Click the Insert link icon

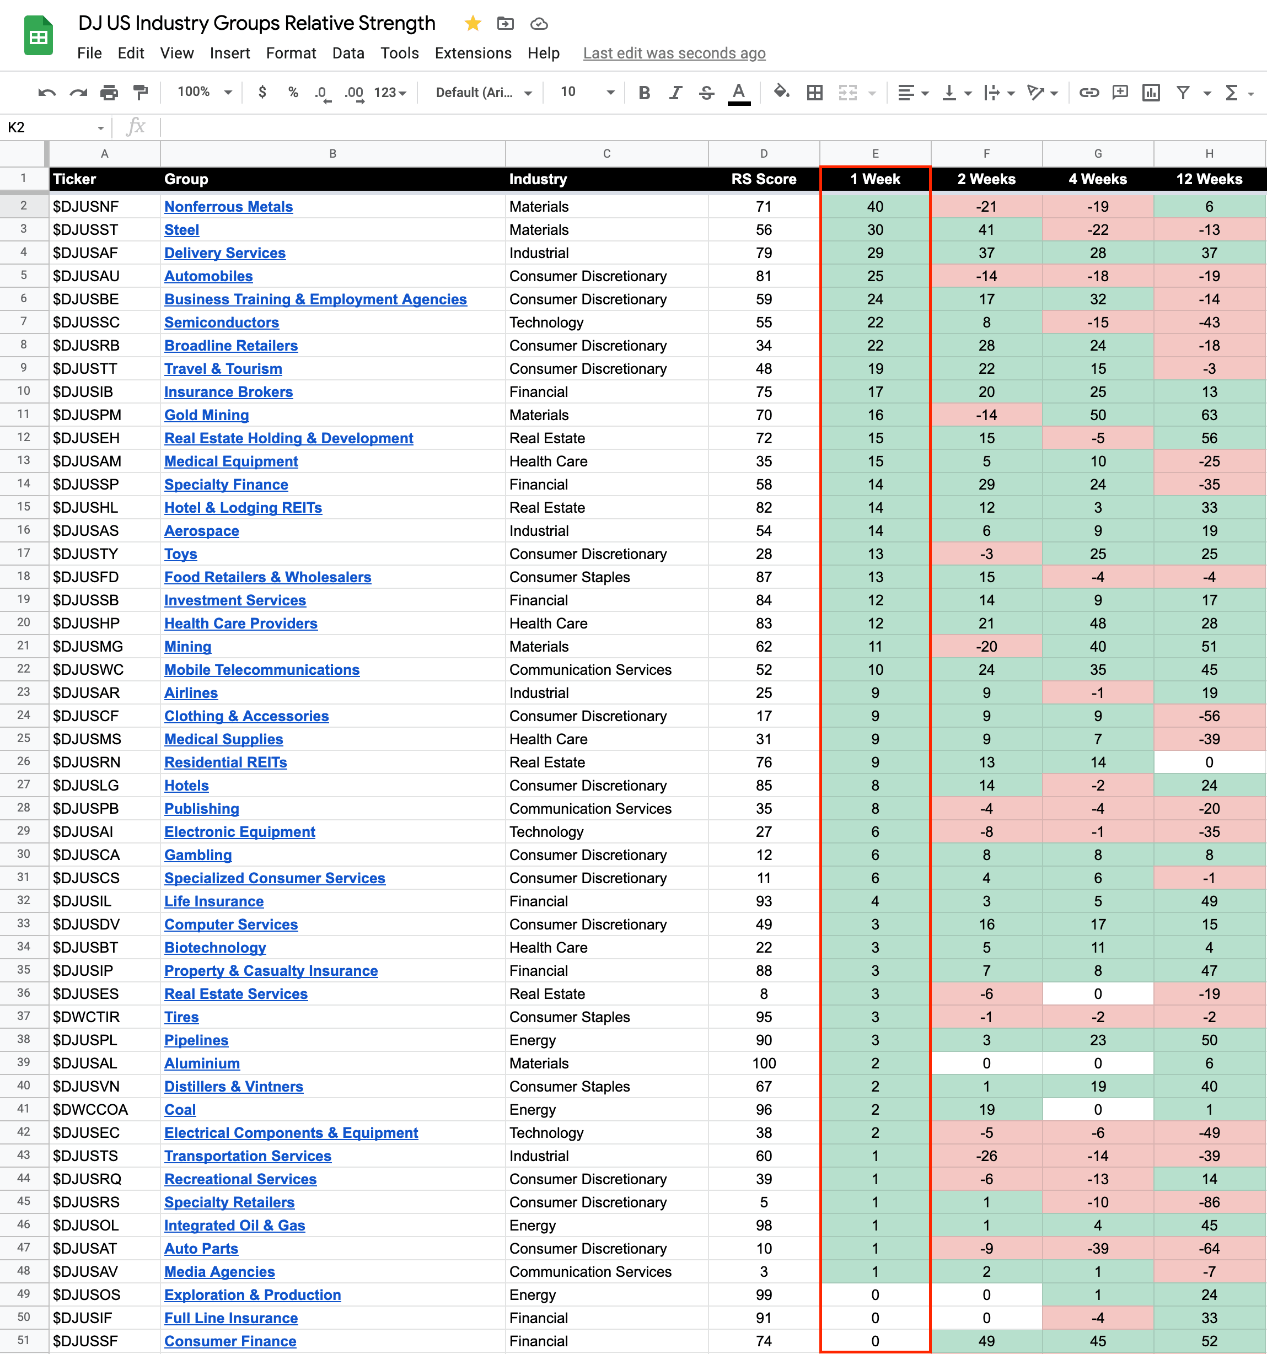tap(1088, 93)
